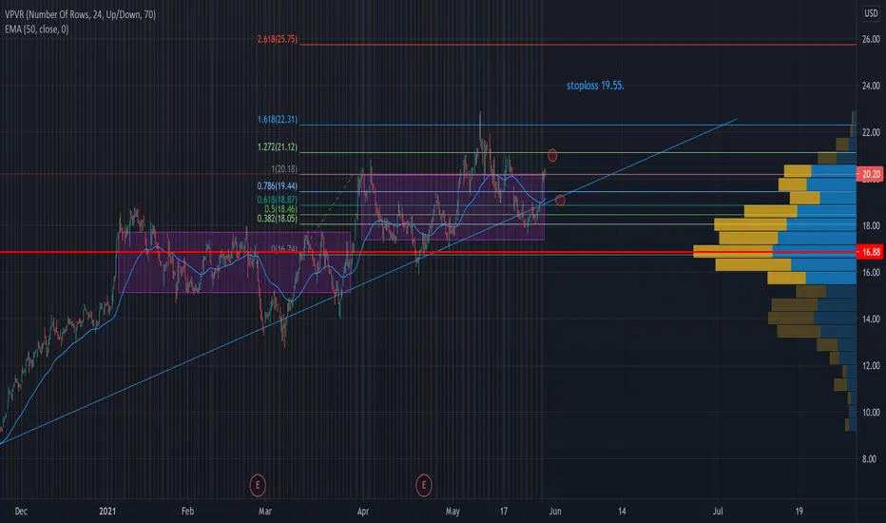Click the red 16.88 price tag
The width and height of the screenshot is (886, 523).
click(x=871, y=252)
